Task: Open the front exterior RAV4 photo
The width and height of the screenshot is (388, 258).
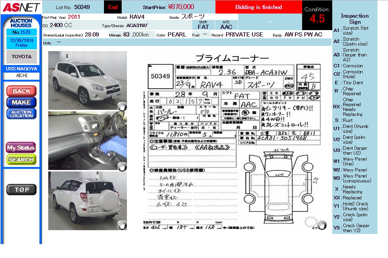Action: point(87,80)
